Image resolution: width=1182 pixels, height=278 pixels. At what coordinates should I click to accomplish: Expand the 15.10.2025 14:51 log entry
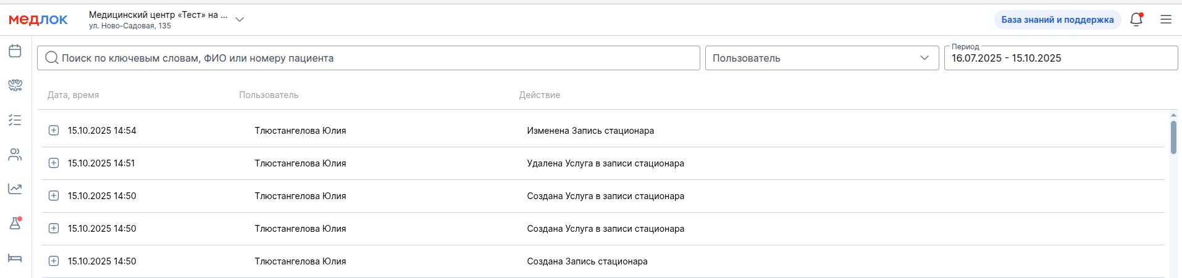pos(54,163)
